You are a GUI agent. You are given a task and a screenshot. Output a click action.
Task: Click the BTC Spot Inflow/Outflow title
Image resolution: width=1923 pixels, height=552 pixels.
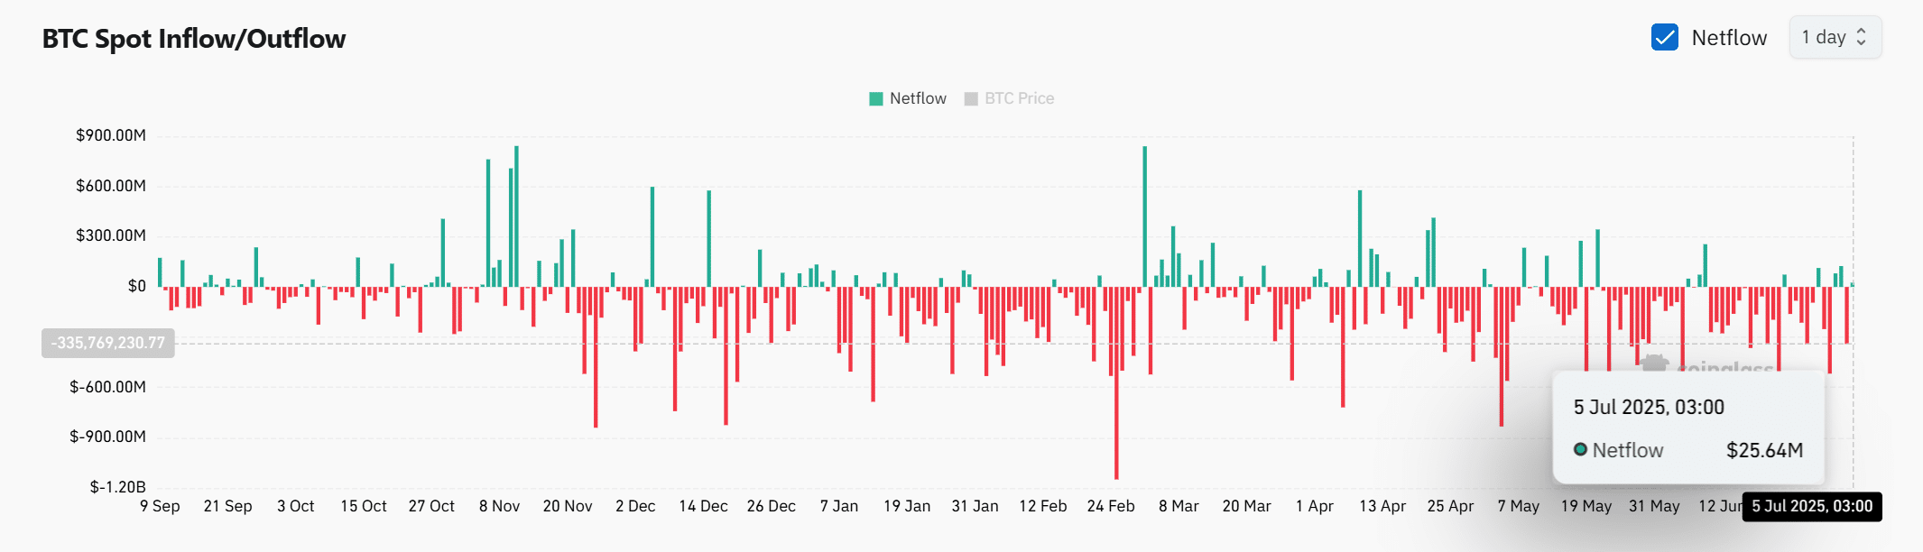tap(194, 39)
